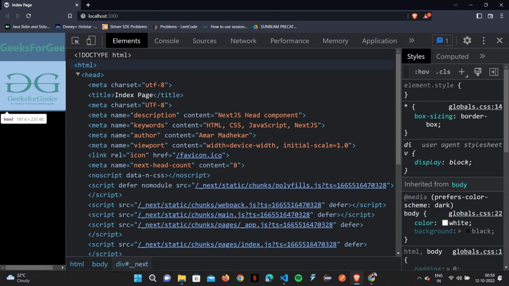Switch to the Computed tab
Image resolution: width=509 pixels, height=286 pixels.
(x=452, y=56)
